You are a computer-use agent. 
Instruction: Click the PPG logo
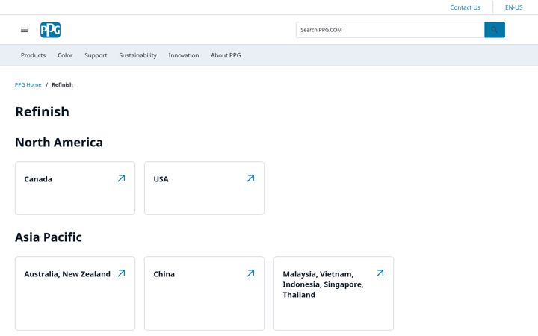coord(51,30)
